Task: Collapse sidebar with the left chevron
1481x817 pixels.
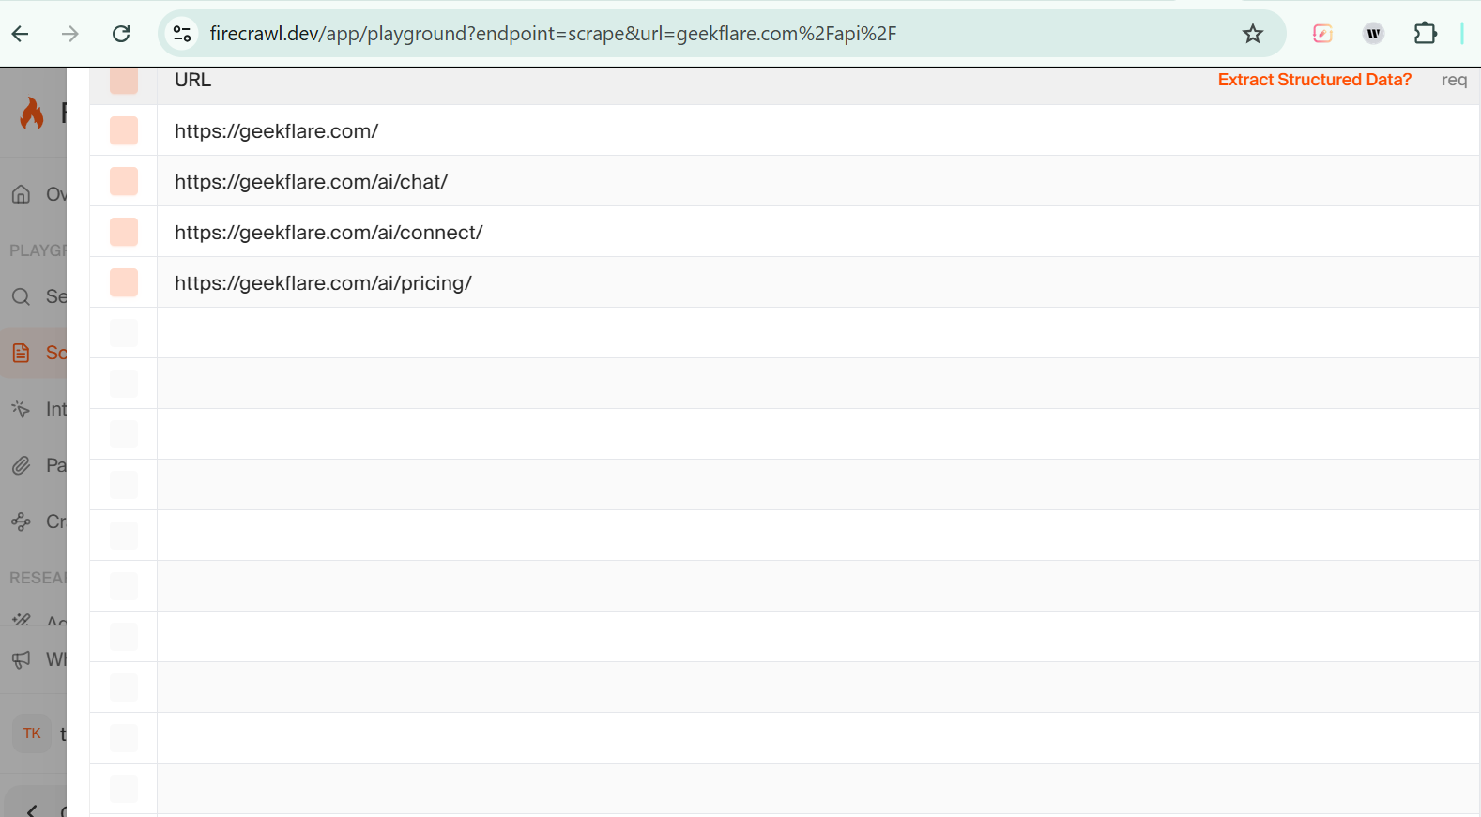Action: tap(32, 810)
